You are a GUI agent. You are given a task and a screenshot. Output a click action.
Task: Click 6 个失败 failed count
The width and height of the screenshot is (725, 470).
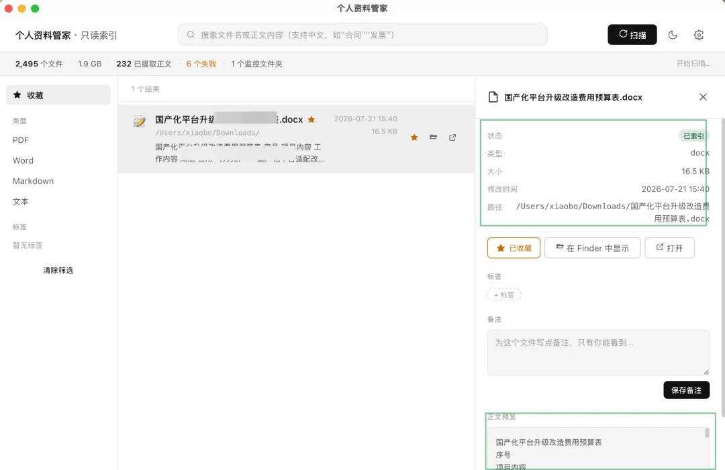click(x=201, y=64)
